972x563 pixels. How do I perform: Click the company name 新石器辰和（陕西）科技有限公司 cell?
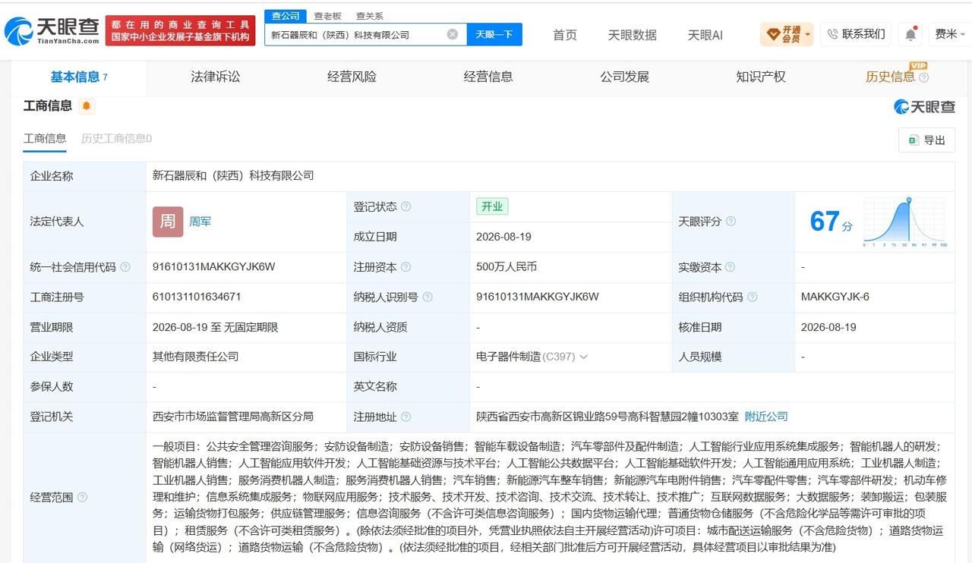[233, 175]
